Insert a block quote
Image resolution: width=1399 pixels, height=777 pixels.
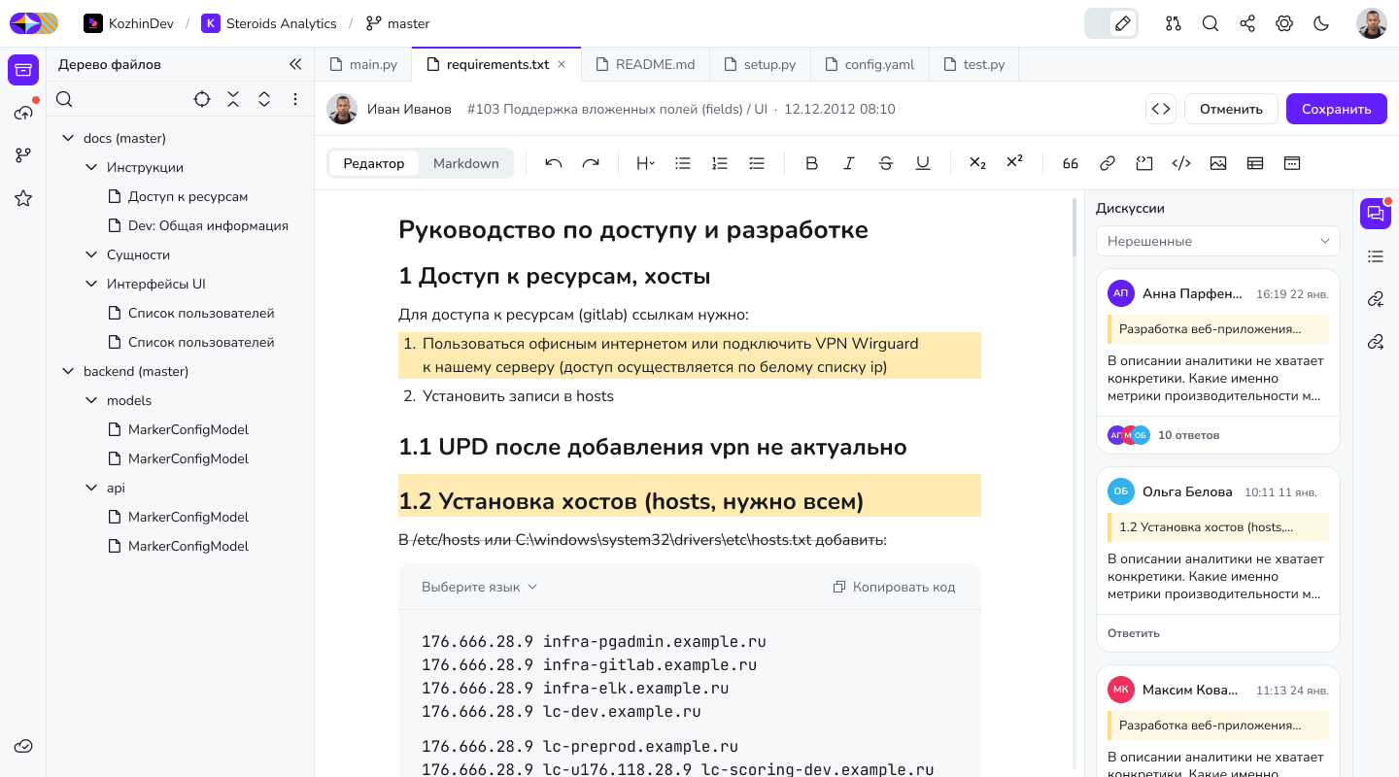[x=1071, y=163]
